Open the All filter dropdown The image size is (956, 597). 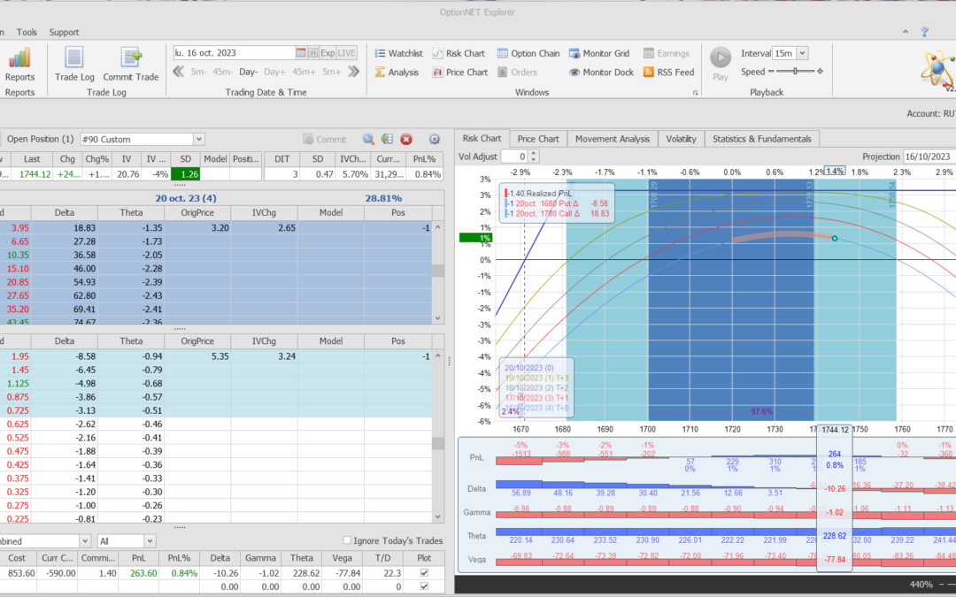pos(150,540)
